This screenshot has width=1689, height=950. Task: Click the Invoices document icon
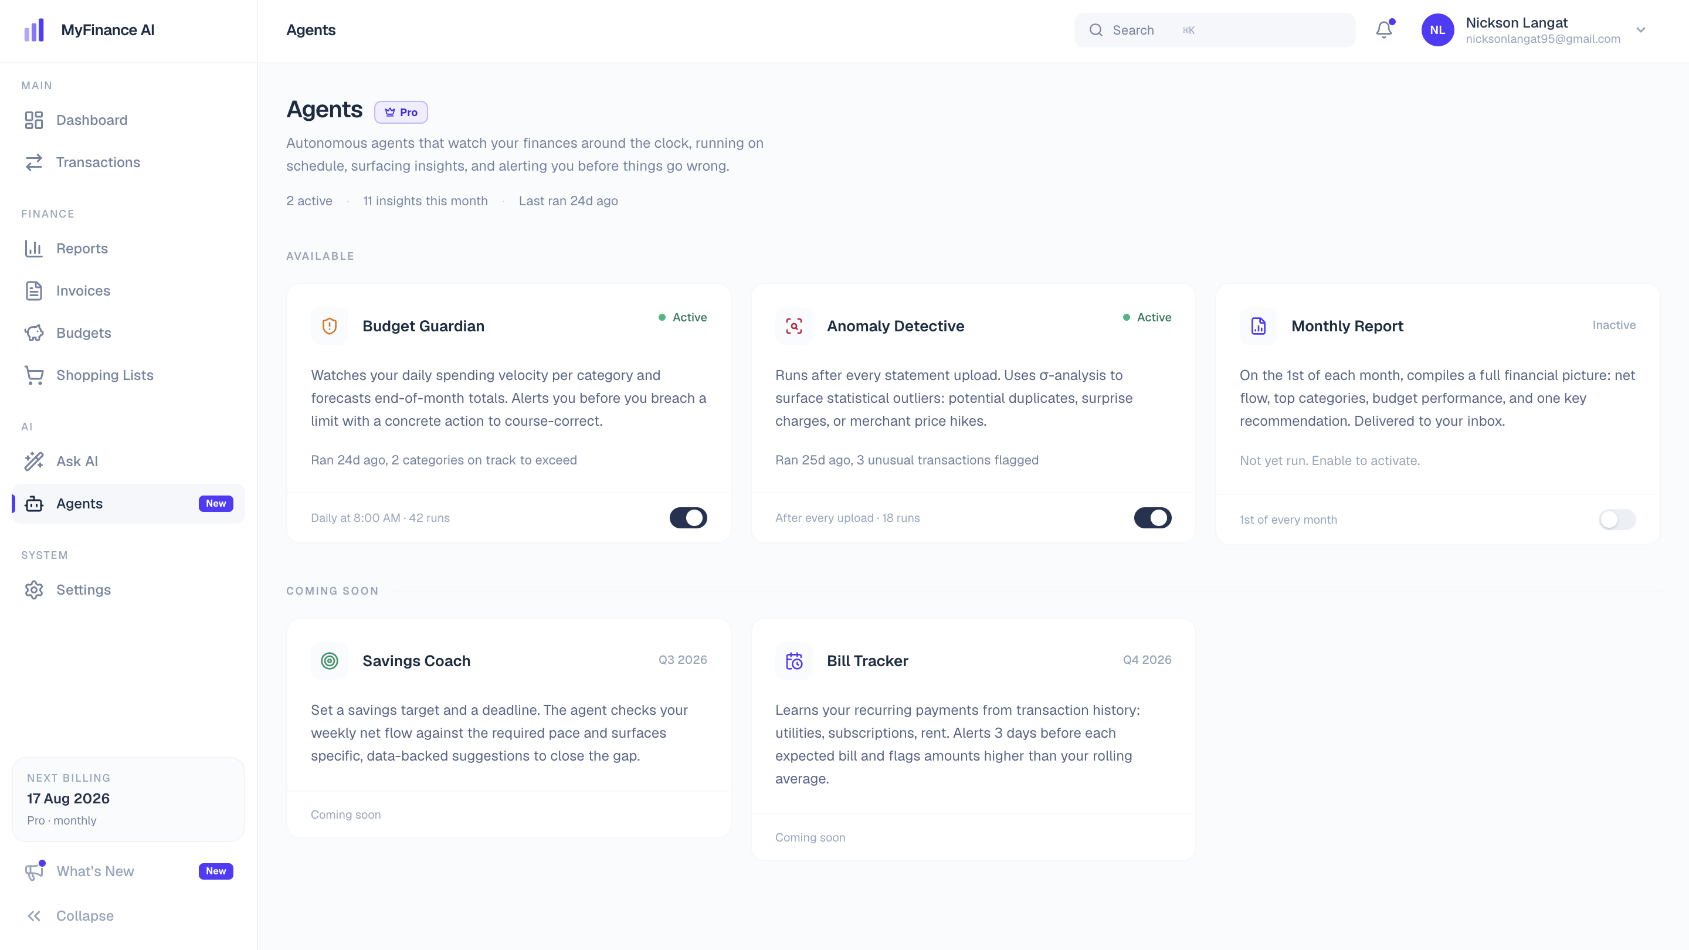click(34, 290)
